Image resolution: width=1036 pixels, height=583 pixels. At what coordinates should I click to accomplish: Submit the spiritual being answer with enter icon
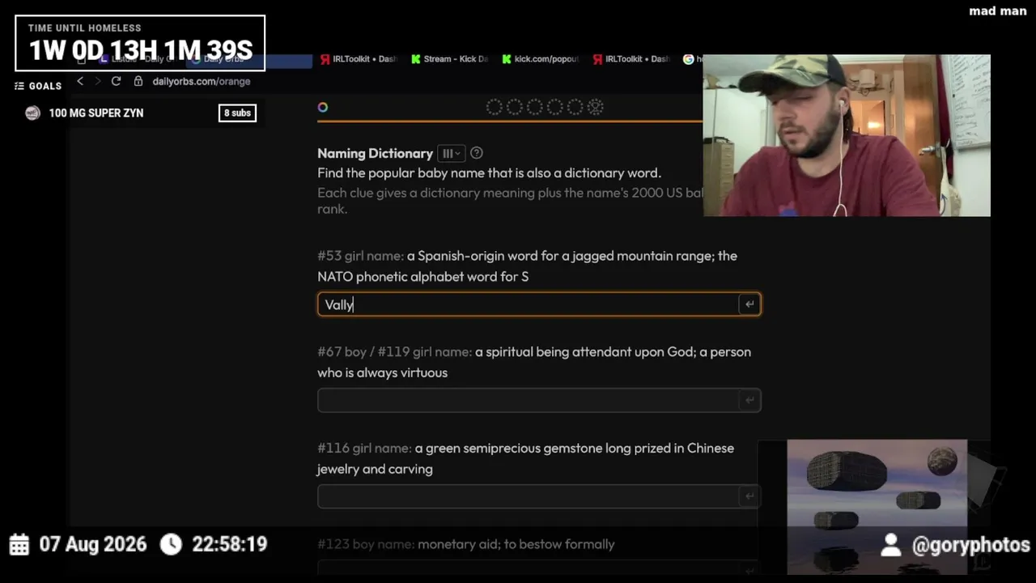749,400
